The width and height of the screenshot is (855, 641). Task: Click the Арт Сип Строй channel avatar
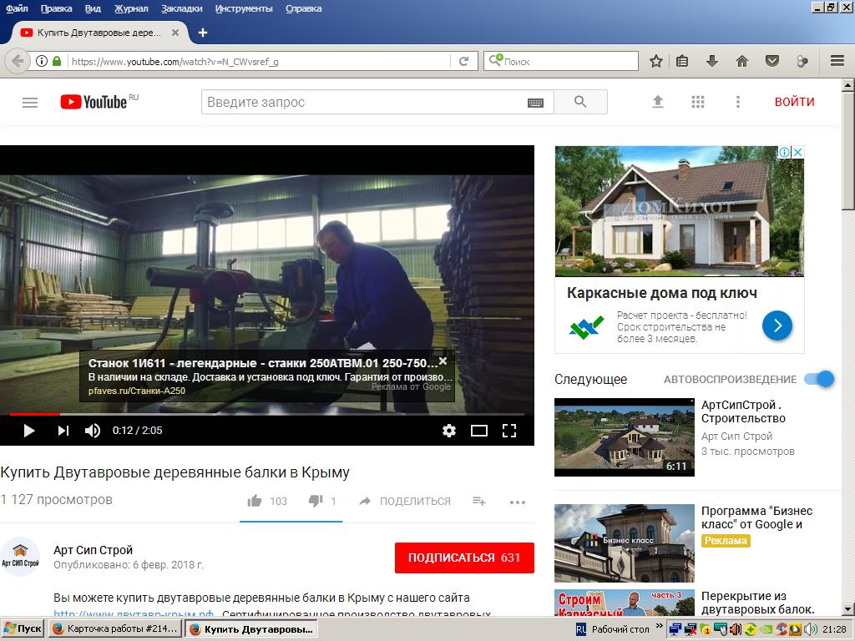[x=20, y=557]
